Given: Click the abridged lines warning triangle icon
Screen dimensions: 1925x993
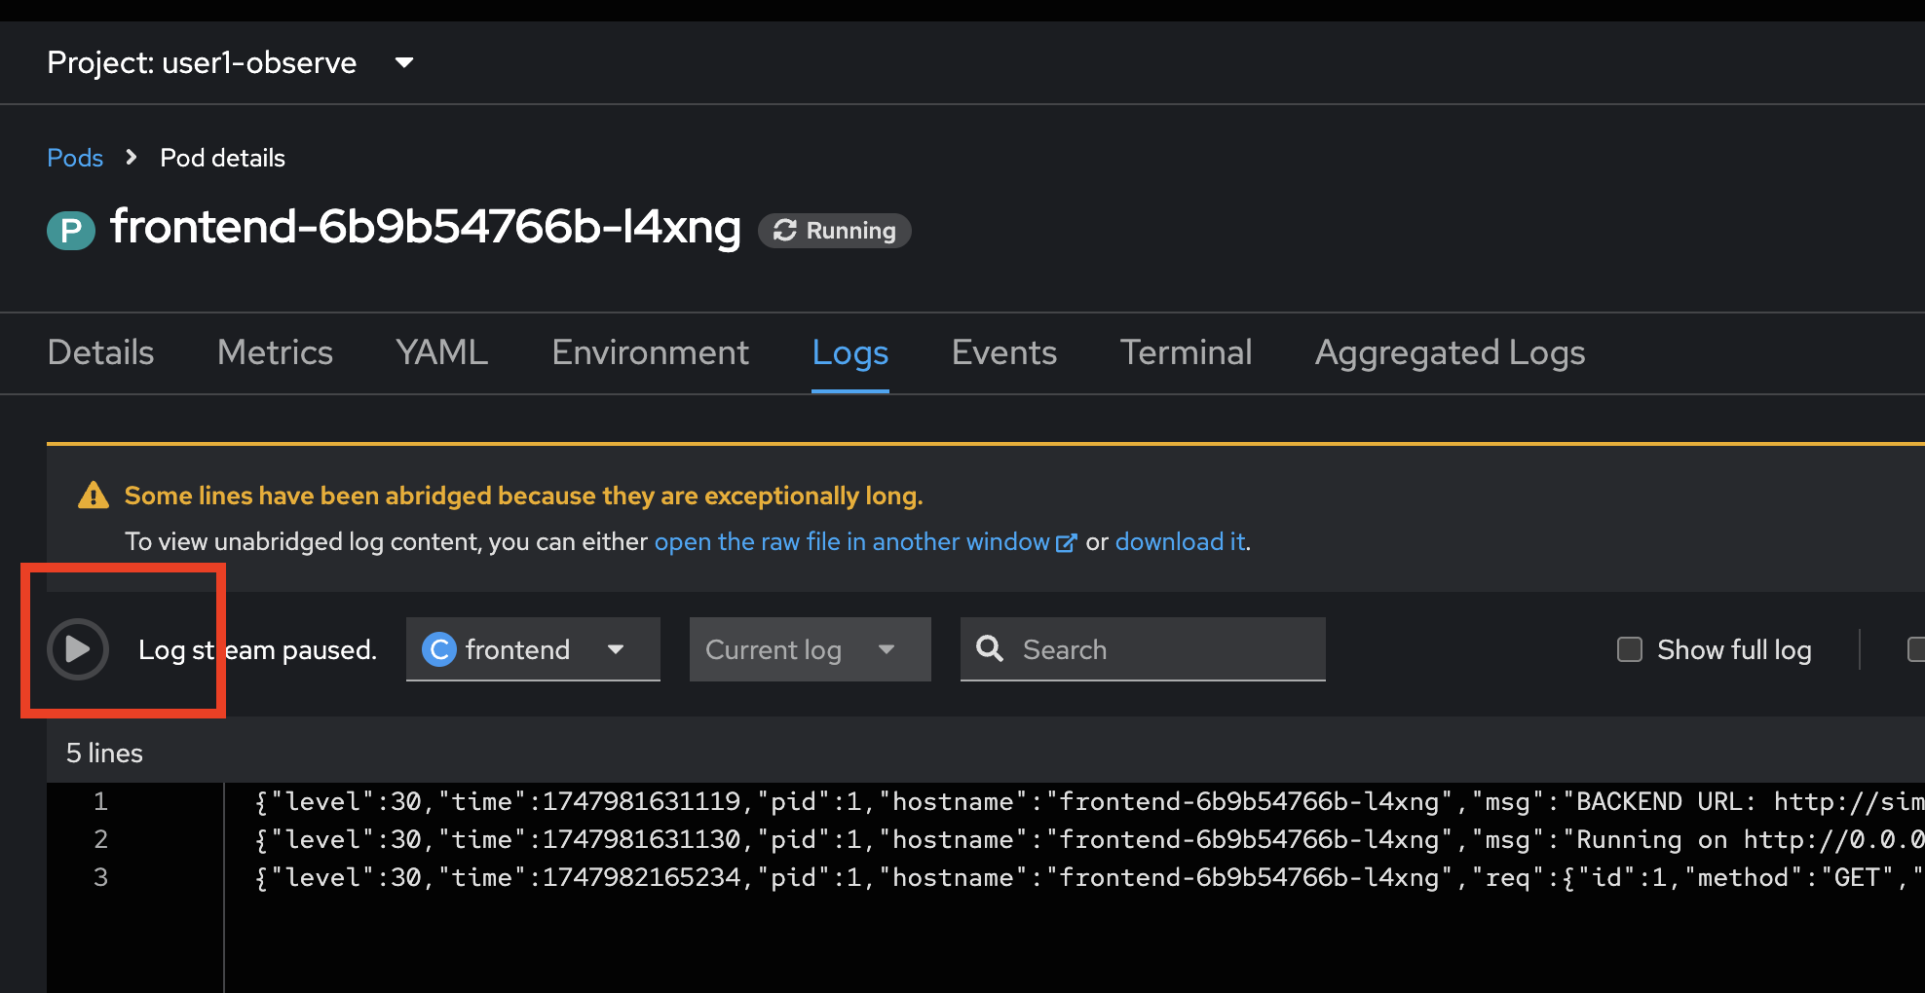Looking at the screenshot, I should click(x=94, y=496).
